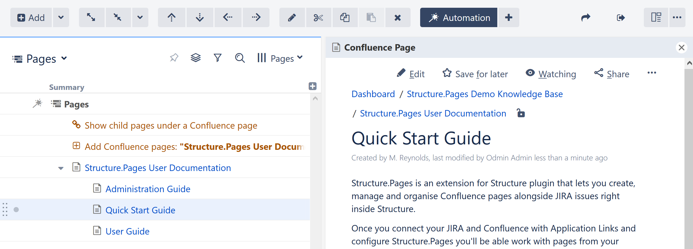This screenshot has width=693, height=249.
Task: Open the search in the Pages panel
Action: 240,58
